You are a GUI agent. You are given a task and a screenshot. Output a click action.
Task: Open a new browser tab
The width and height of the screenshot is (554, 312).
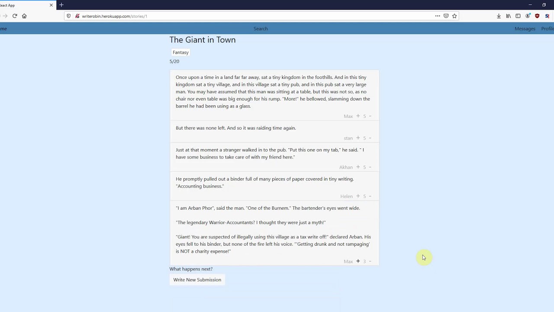pos(61,5)
